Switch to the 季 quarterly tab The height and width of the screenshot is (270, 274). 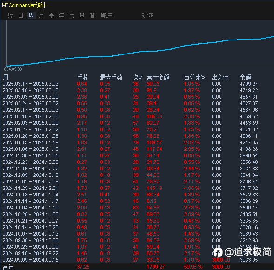point(51,15)
